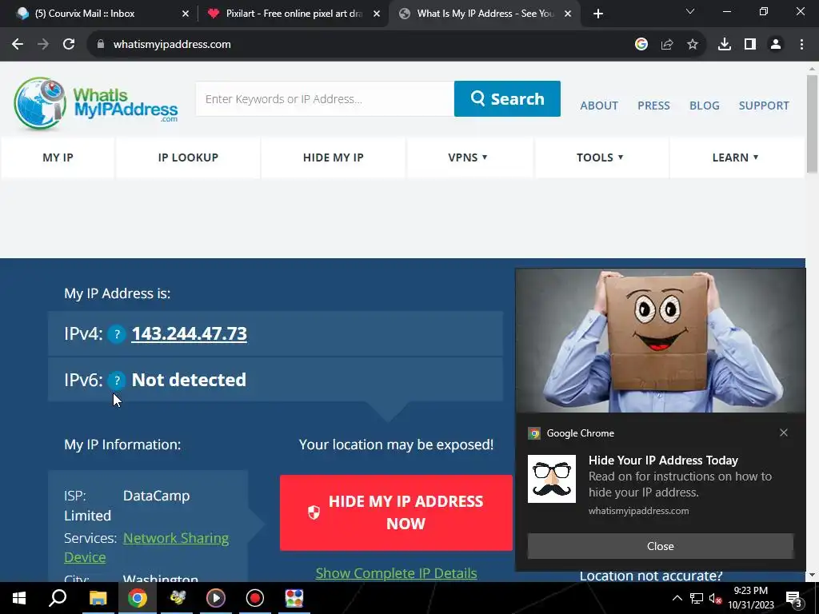Click the WhatIsMyIPAddress globe logo

pos(96,103)
